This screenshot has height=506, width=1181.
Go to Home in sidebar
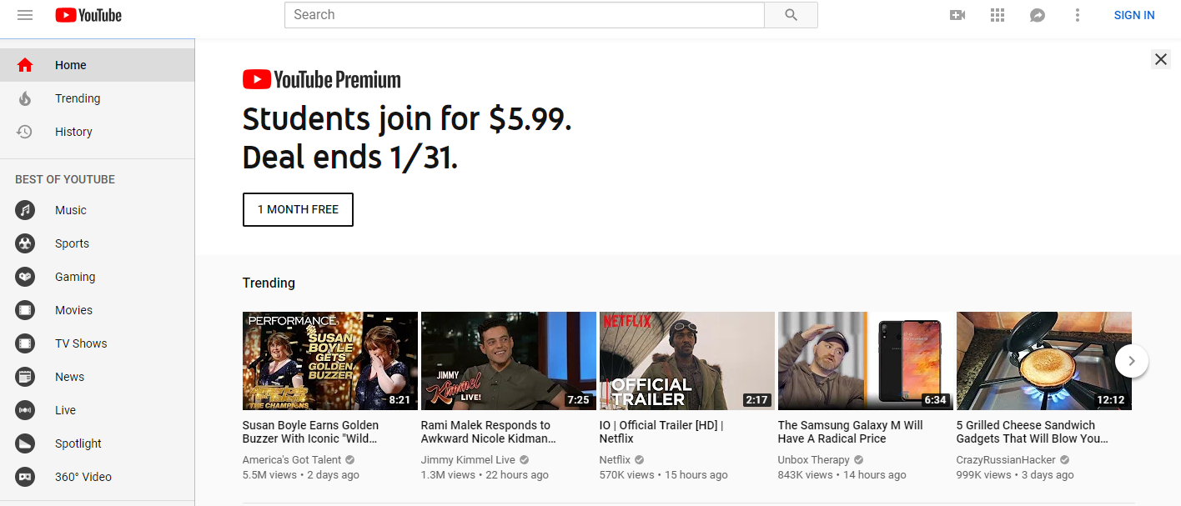click(97, 65)
